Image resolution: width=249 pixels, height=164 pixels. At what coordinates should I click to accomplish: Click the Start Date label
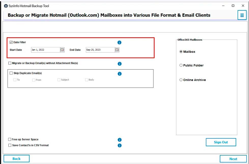(16, 50)
